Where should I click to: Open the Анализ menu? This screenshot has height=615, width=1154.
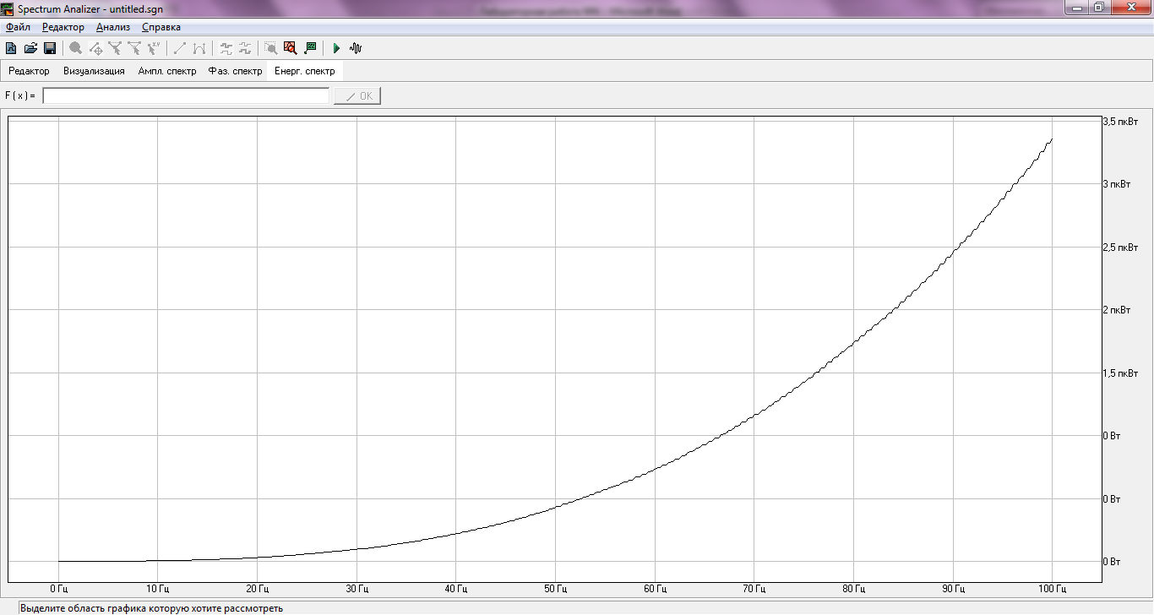pyautogui.click(x=113, y=27)
